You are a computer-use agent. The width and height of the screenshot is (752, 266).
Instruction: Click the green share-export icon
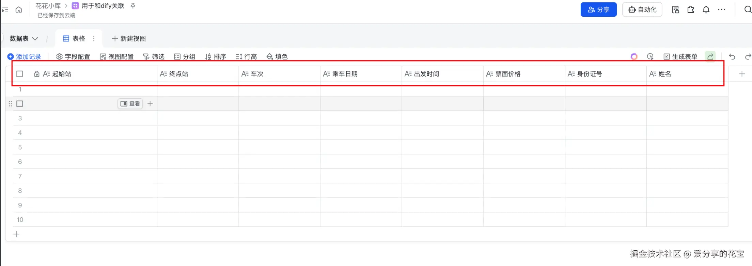tap(710, 56)
